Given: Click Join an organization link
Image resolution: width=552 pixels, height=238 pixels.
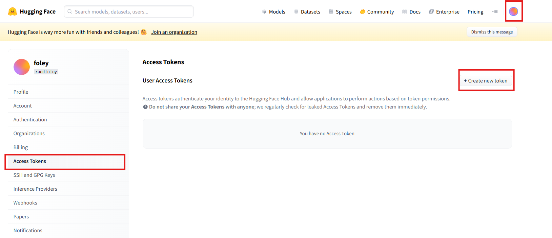Looking at the screenshot, I should point(174,32).
